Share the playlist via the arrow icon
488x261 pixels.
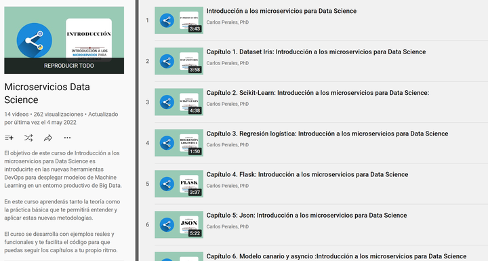(x=48, y=138)
